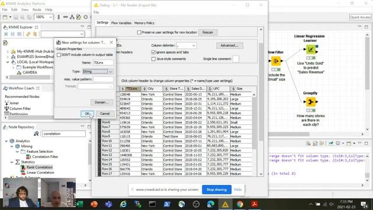The height and width of the screenshot is (210, 373).
Task: Click the Internet Explorer icon in the taskbar
Action: point(123,204)
